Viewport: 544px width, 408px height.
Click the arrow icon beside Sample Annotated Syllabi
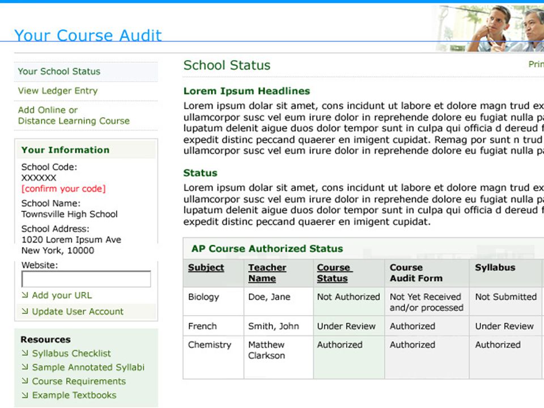[x=24, y=367]
